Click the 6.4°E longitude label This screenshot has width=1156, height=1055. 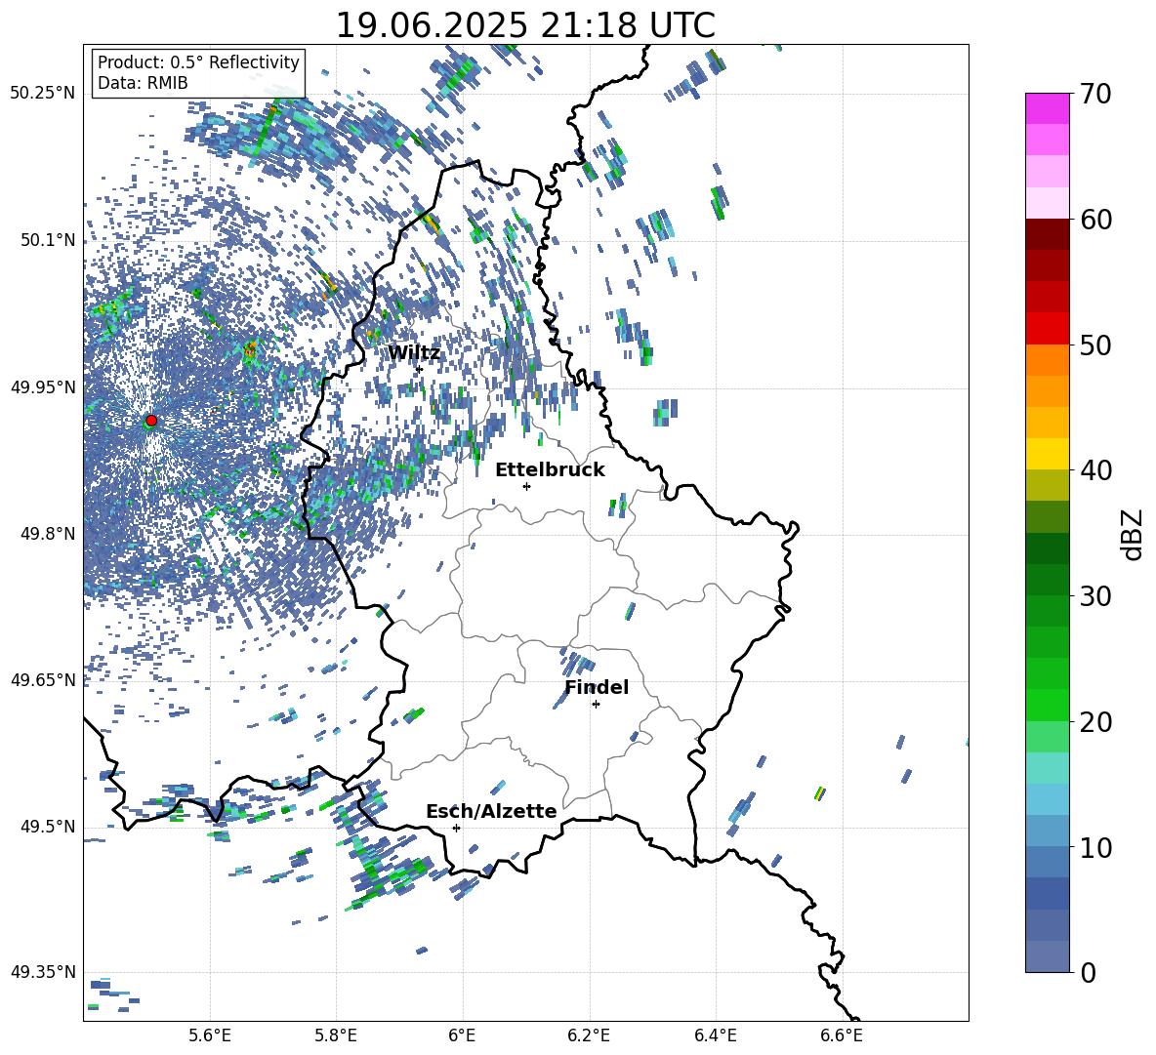click(716, 1035)
